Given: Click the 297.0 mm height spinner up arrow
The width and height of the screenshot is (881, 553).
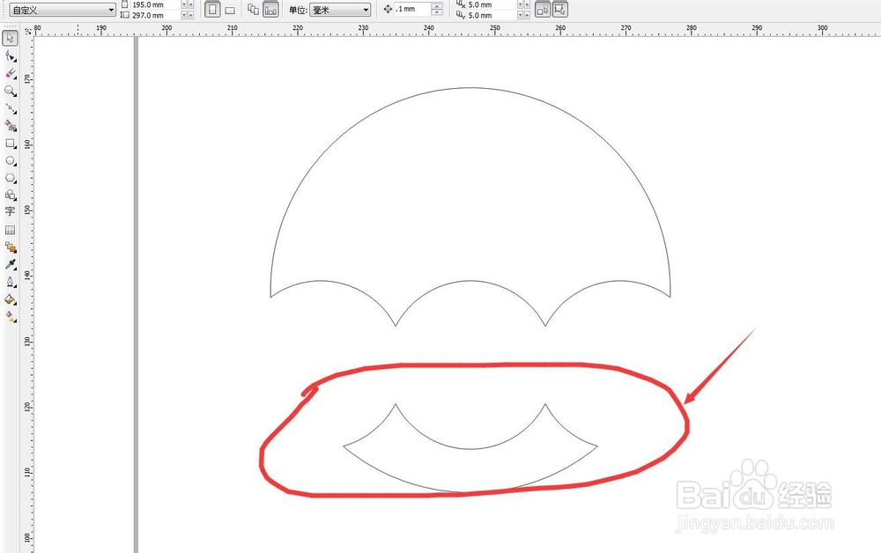Looking at the screenshot, I should tap(190, 15).
